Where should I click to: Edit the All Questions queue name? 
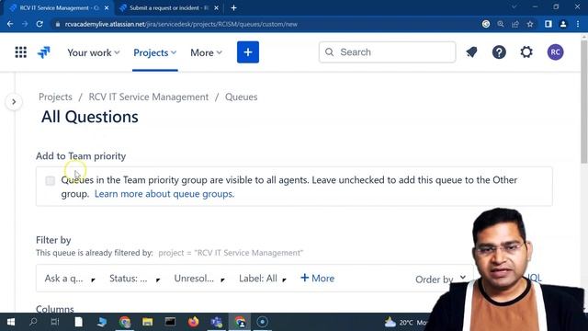(90, 117)
